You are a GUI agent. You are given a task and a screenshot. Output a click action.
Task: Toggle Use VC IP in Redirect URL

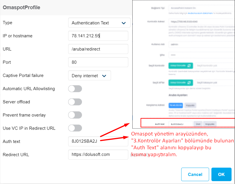tap(75, 128)
